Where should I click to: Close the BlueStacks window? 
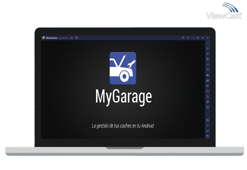click(203, 38)
